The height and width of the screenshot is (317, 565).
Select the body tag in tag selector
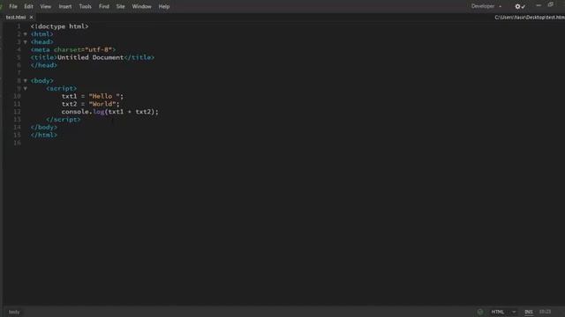tap(14, 312)
